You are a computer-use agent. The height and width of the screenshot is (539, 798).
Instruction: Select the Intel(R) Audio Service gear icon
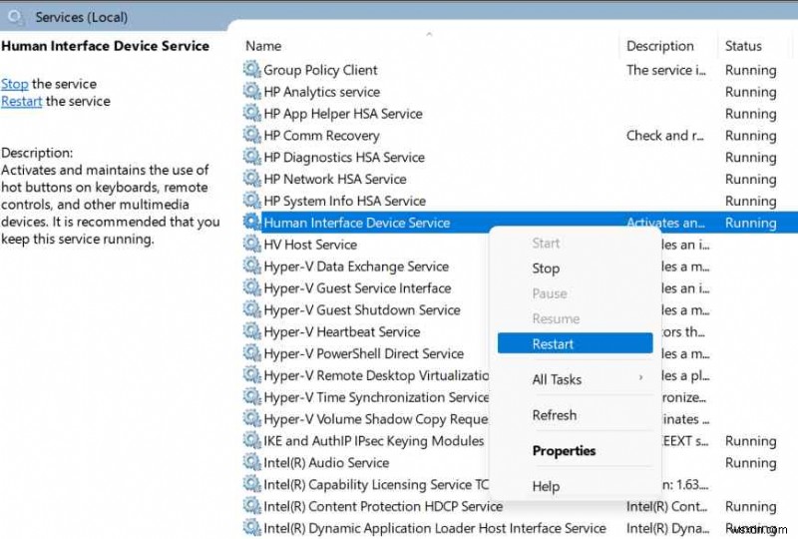[x=251, y=463]
